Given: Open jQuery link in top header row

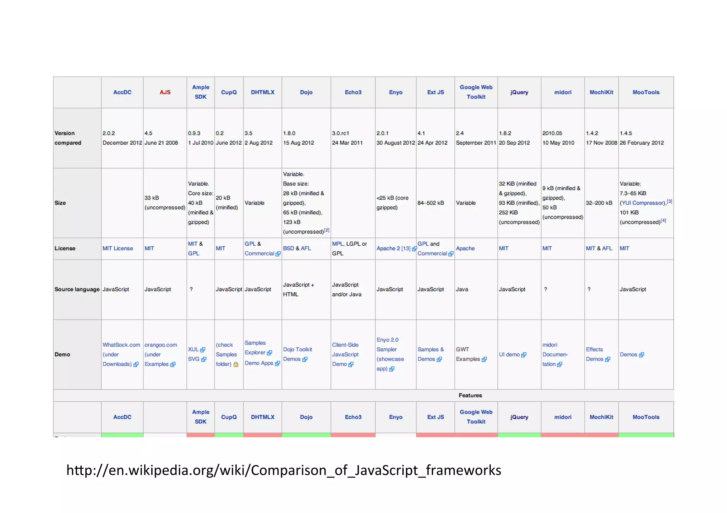Looking at the screenshot, I should tap(519, 92).
